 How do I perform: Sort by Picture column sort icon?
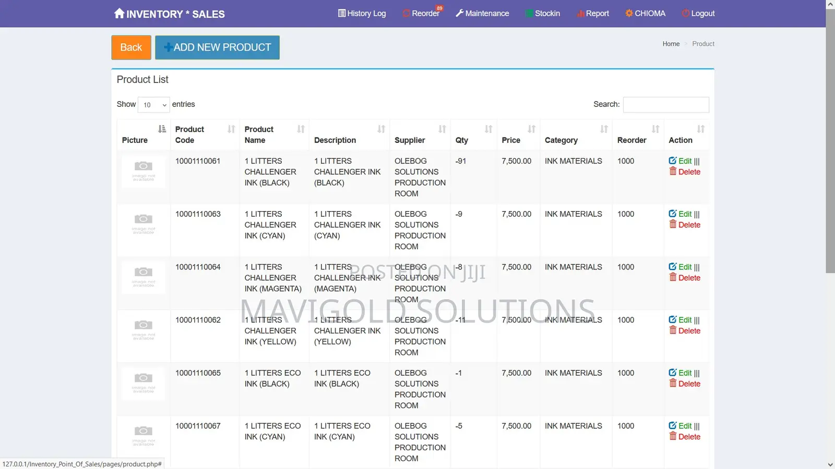[162, 129]
